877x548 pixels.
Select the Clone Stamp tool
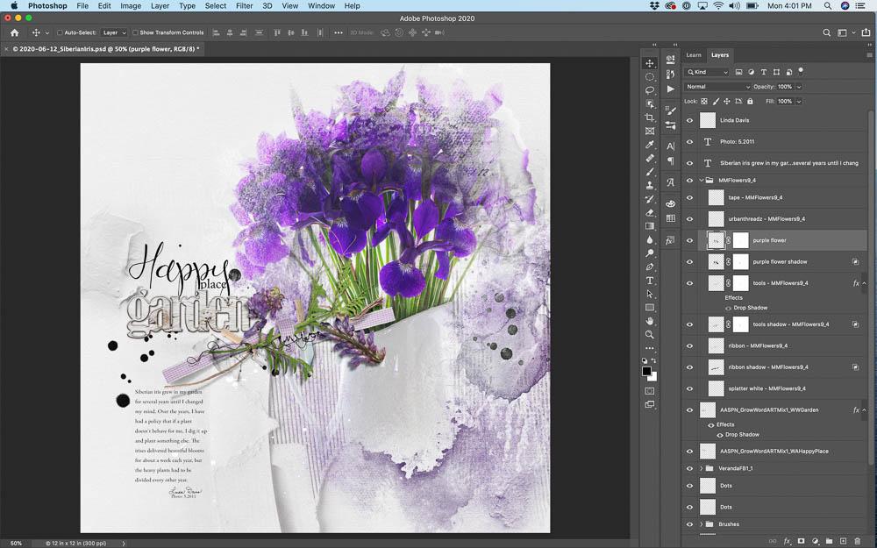pos(649,185)
